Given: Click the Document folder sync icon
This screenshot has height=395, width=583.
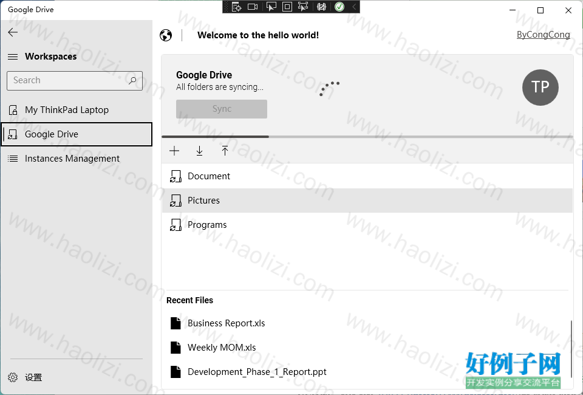Looking at the screenshot, I should point(176,176).
